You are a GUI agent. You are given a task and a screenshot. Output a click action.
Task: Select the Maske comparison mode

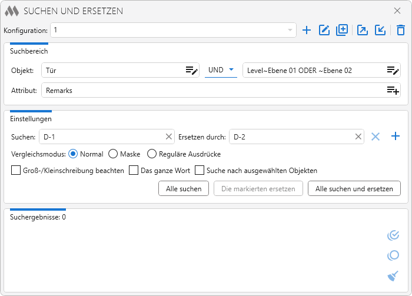click(113, 154)
